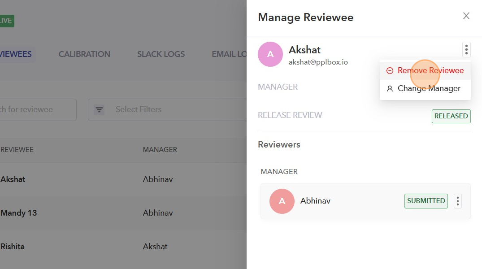Viewport: 482px width, 269px height.
Task: Click the LIVE status badge
Action: [6, 21]
